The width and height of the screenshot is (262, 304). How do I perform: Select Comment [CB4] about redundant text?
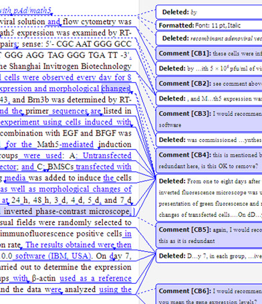[209, 160]
